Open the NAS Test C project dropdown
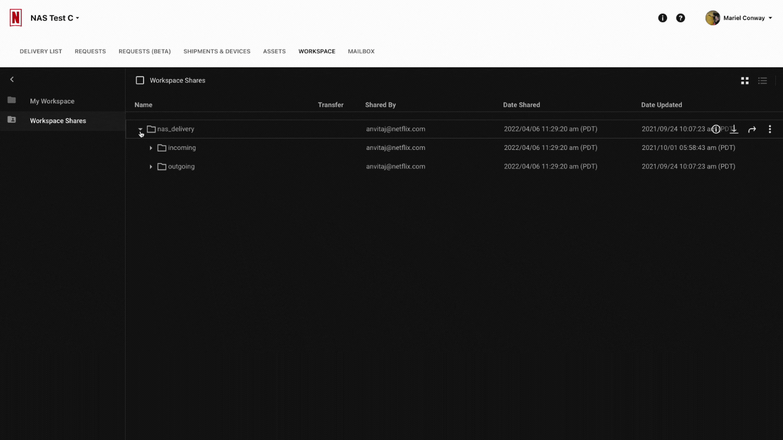This screenshot has width=783, height=440. pos(55,18)
